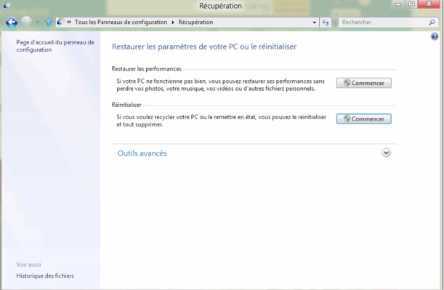The image size is (444, 290).
Task: Open Help via the blue question mark
Action: [x=435, y=36]
